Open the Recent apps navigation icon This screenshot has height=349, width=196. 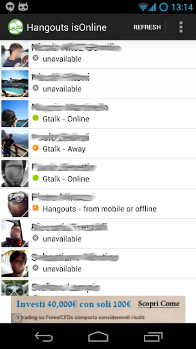click(x=153, y=337)
